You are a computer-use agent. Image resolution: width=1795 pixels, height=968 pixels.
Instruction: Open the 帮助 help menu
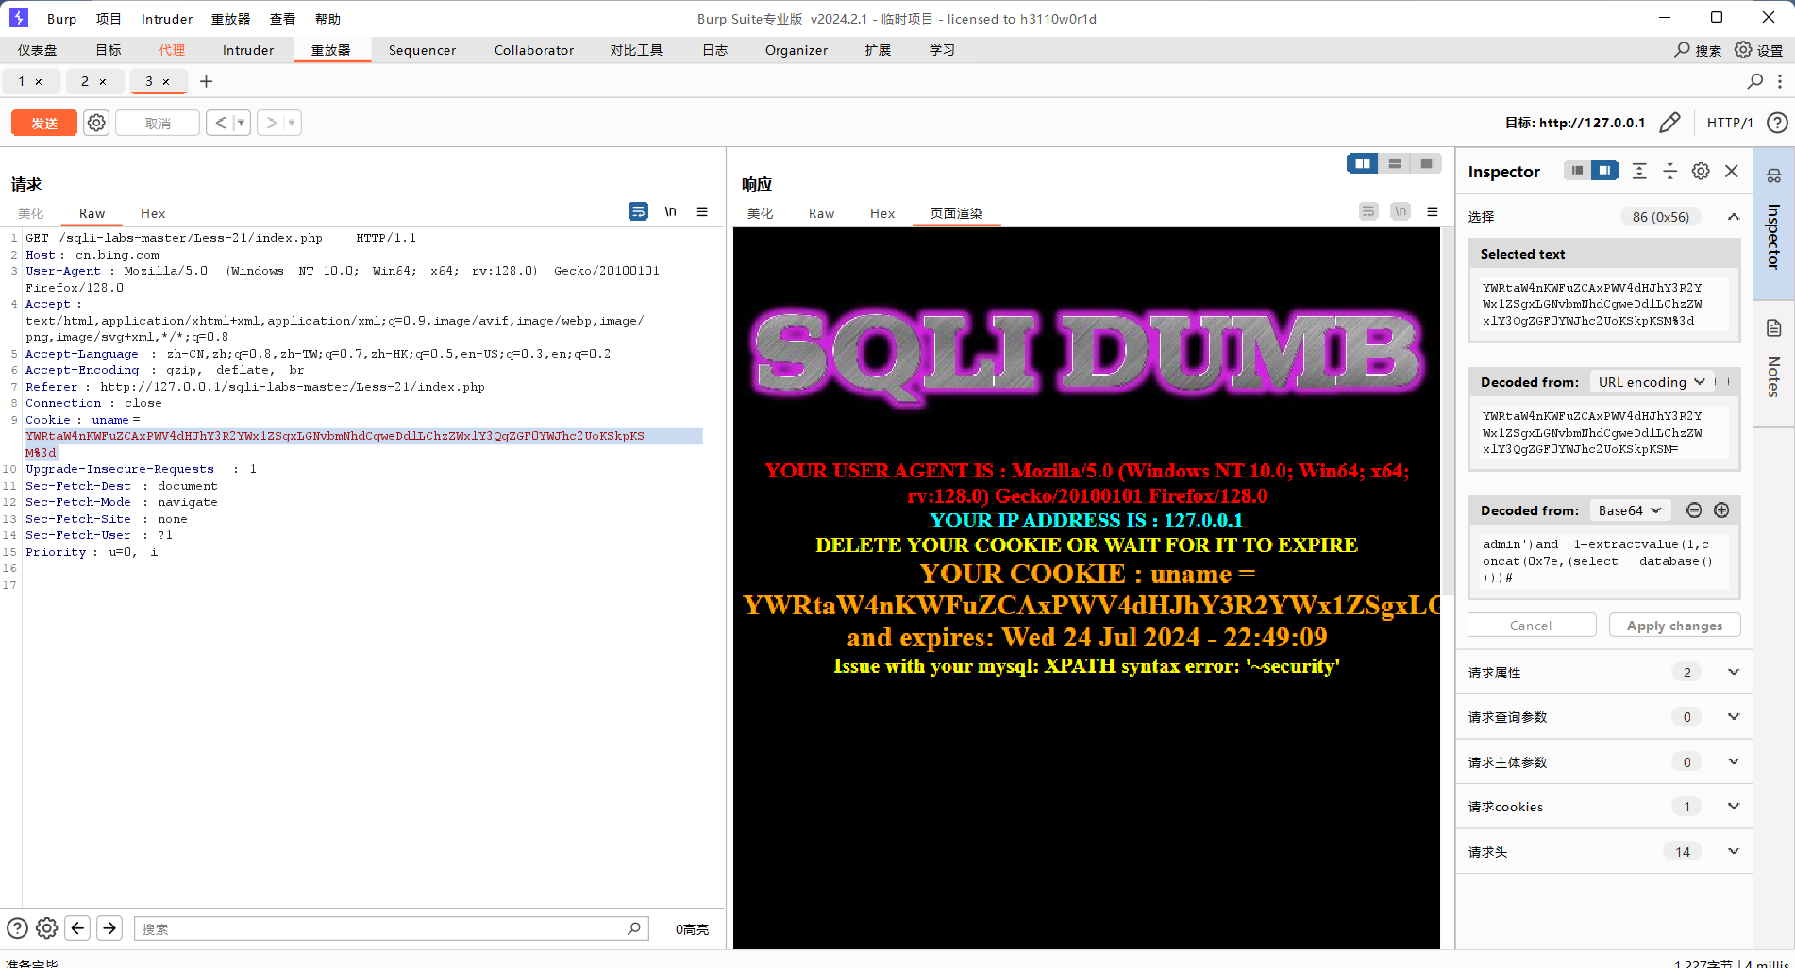click(327, 19)
